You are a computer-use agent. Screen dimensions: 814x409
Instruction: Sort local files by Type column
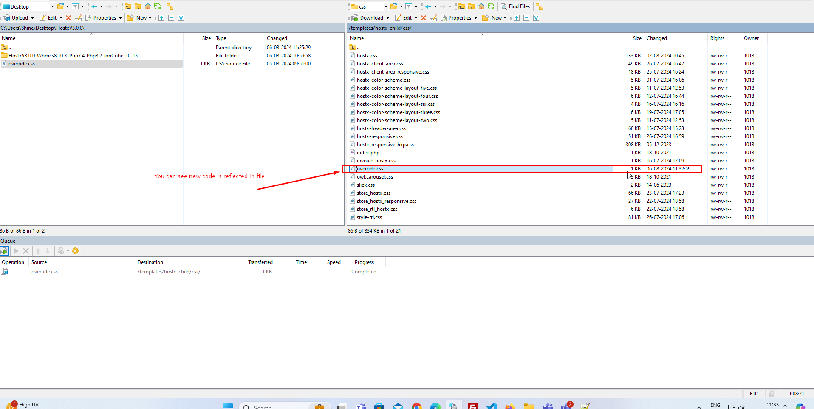(221, 38)
